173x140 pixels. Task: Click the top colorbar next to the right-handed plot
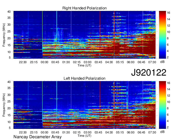[162, 35]
